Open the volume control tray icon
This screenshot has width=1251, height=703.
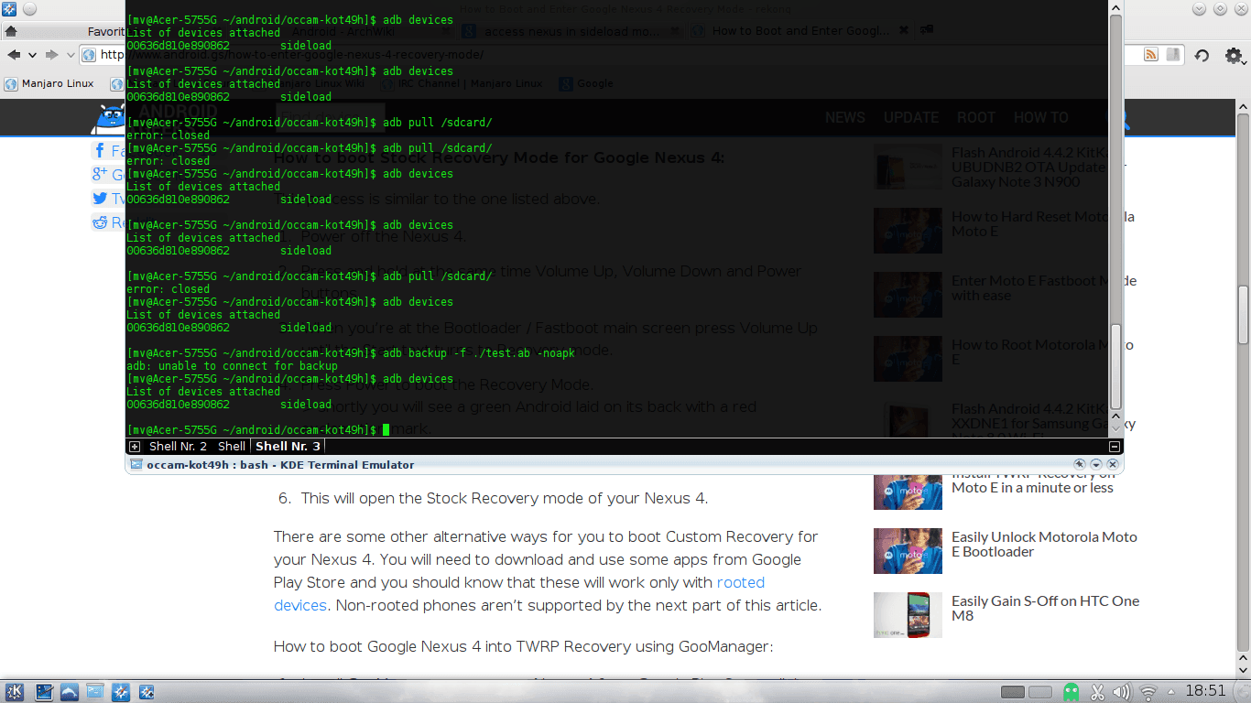(1123, 692)
